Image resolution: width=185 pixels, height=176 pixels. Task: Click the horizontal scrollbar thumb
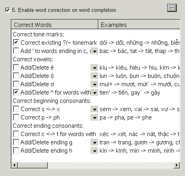(x=32, y=165)
